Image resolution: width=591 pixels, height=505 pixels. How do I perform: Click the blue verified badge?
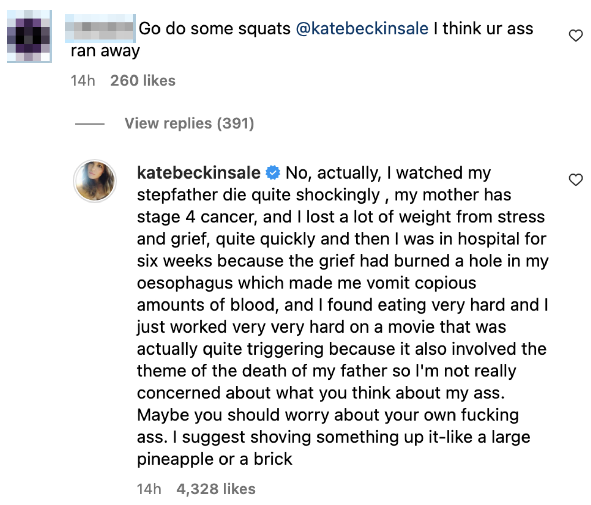(273, 173)
